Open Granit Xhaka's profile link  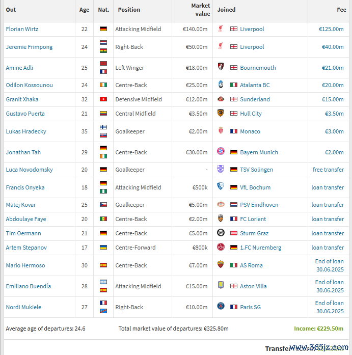tap(22, 99)
